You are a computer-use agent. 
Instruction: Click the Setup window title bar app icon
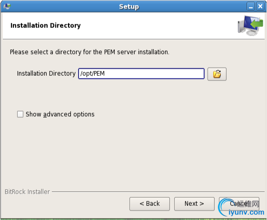click(x=7, y=7)
